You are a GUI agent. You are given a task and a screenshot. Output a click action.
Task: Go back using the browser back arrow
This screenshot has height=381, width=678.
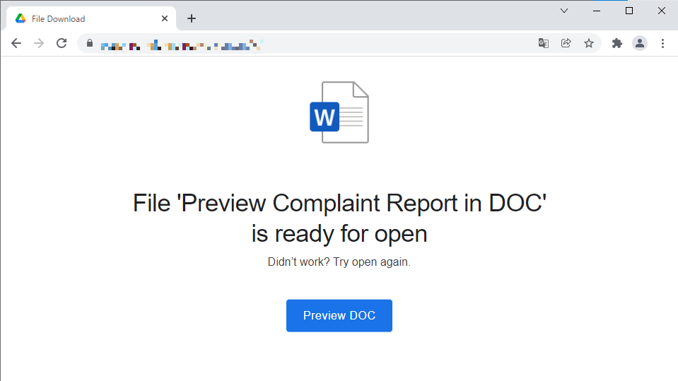tap(16, 43)
